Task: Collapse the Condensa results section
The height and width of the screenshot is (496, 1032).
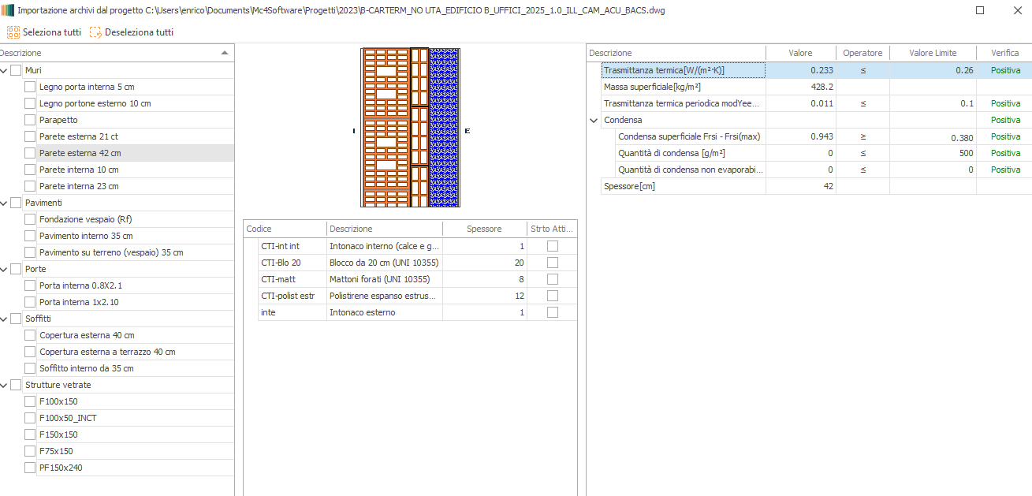Action: click(x=594, y=120)
